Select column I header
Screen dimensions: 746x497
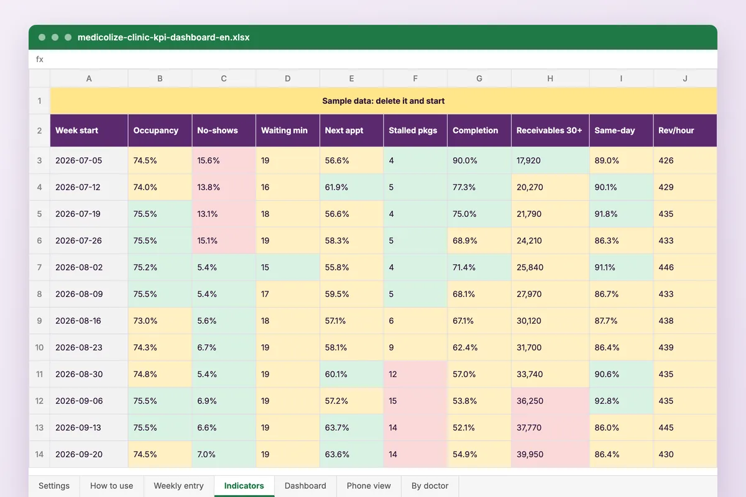(x=621, y=78)
